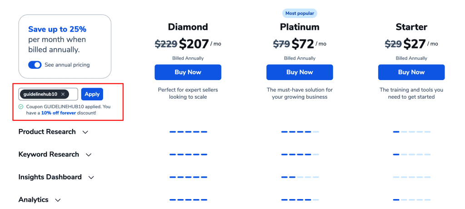Click the Most popular badge above Platinum
Viewport: 465px width, 209px height.
pos(300,13)
